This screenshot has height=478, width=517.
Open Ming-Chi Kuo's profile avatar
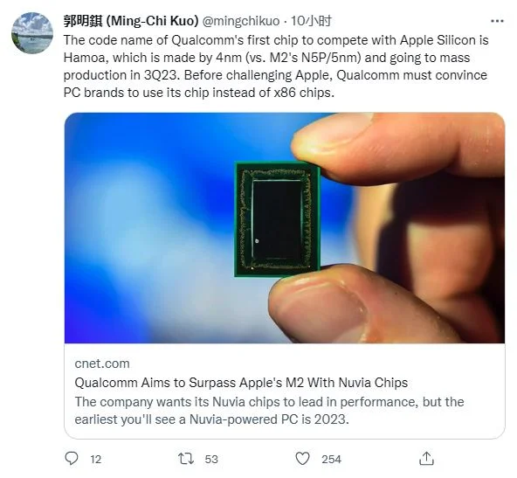pyautogui.click(x=32, y=33)
